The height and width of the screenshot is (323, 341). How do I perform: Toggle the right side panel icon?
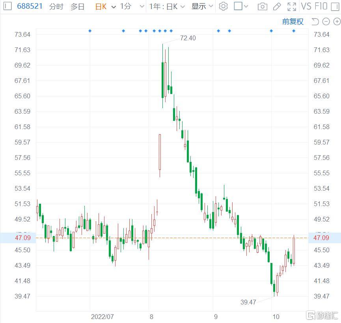(335, 7)
